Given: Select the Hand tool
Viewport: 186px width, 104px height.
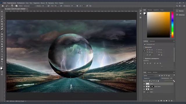Looking at the screenshot, I should point(2,59).
